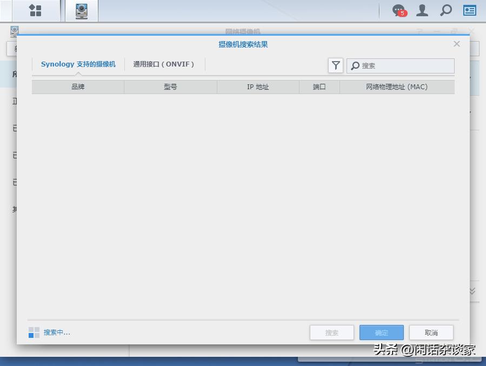Click the Surveillance Station camera icon in taskbar
The width and height of the screenshot is (486, 366).
pyautogui.click(x=81, y=10)
